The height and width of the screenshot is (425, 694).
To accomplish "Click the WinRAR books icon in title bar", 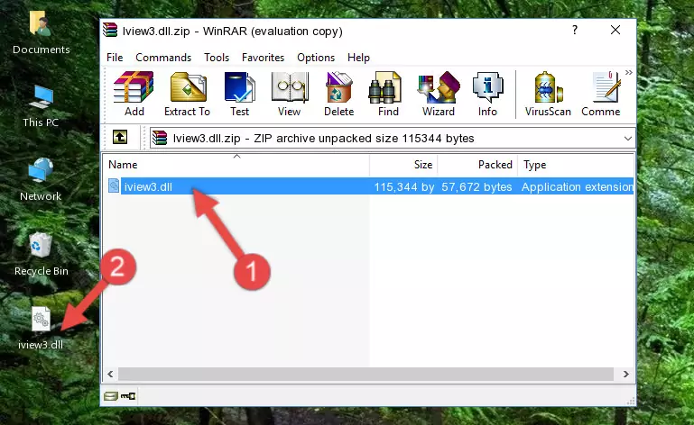I will click(110, 31).
